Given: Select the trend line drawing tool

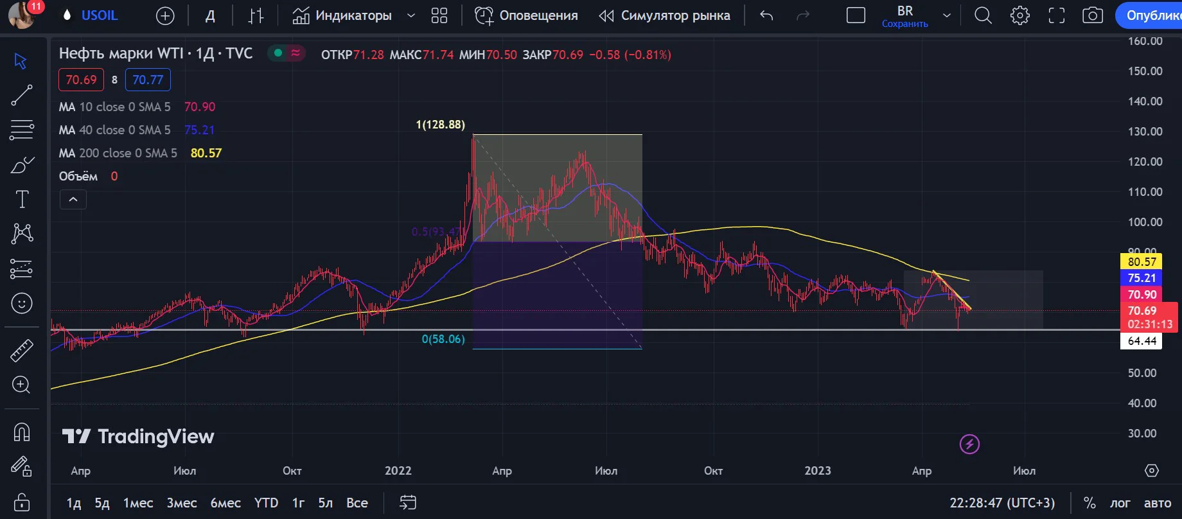Looking at the screenshot, I should click(21, 96).
